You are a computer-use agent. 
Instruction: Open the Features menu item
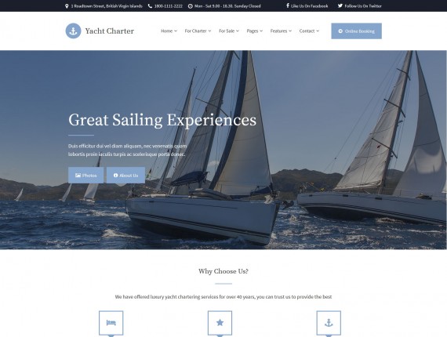[x=281, y=31]
